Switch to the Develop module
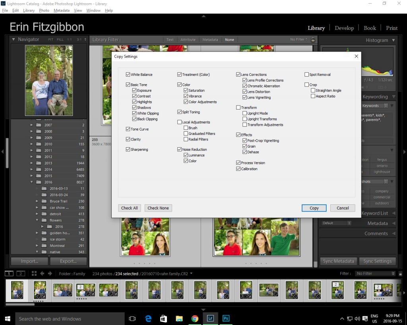 coord(344,28)
